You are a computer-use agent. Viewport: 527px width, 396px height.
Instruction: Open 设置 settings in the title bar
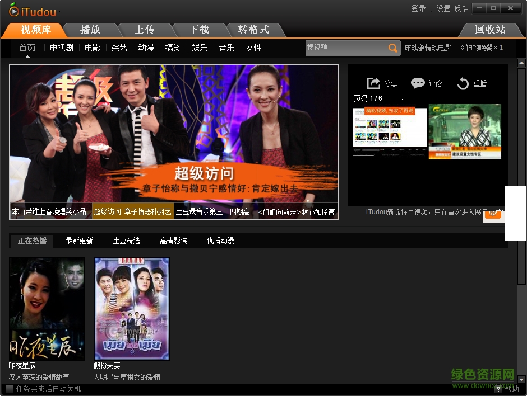[442, 9]
